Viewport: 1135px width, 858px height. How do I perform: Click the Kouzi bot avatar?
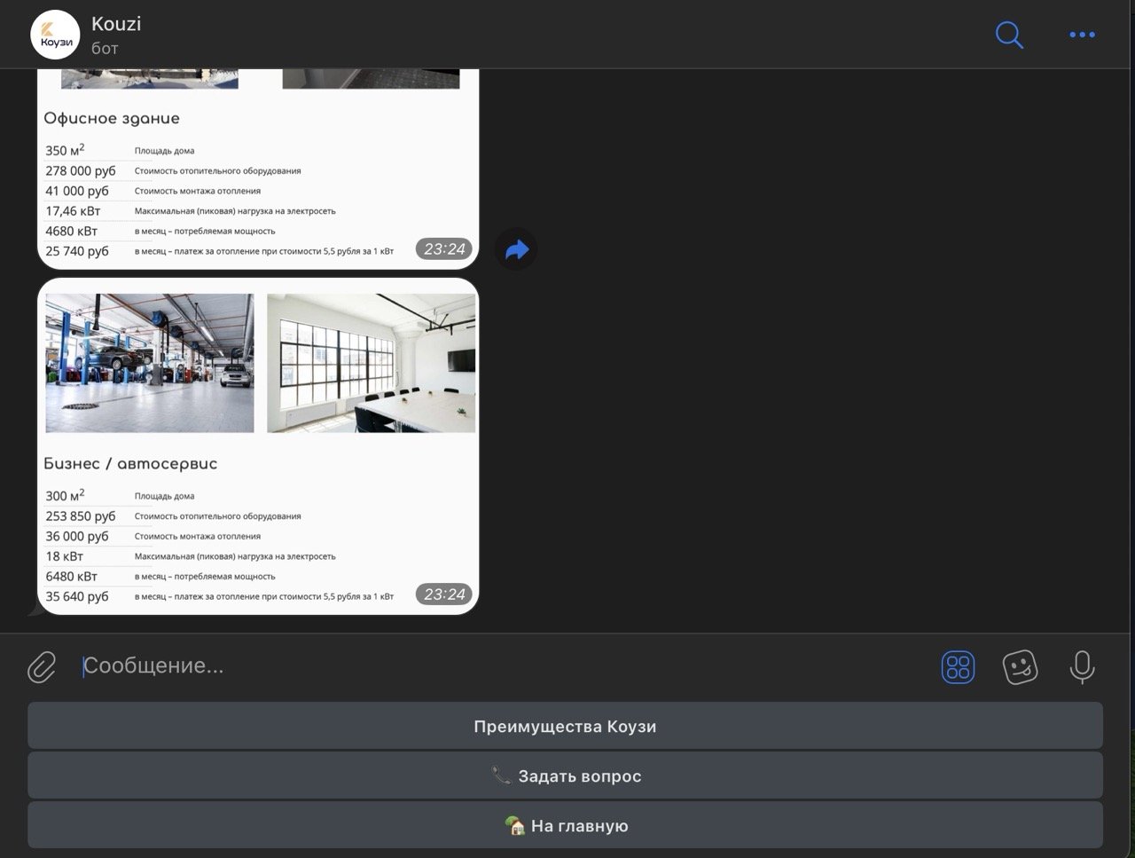55,35
